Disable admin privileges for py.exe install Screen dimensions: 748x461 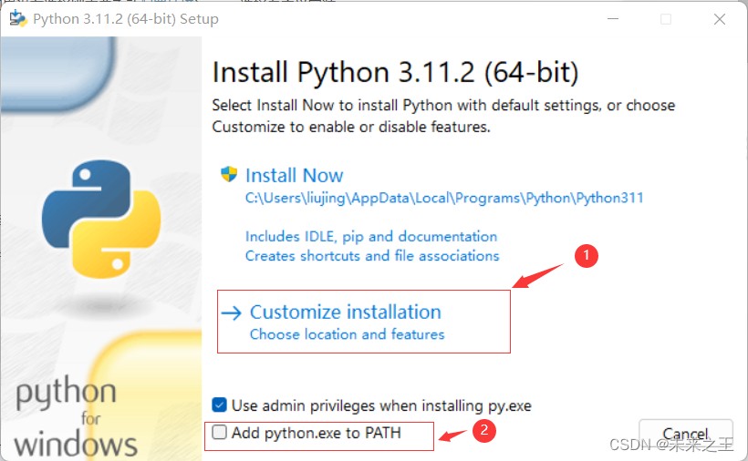[x=219, y=405]
